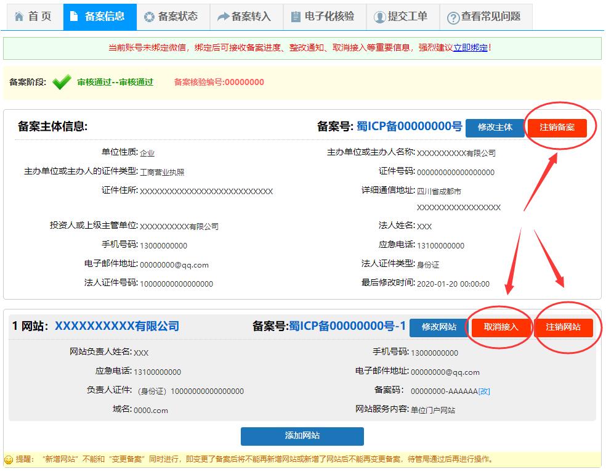Click the 注销网站 button

click(564, 327)
